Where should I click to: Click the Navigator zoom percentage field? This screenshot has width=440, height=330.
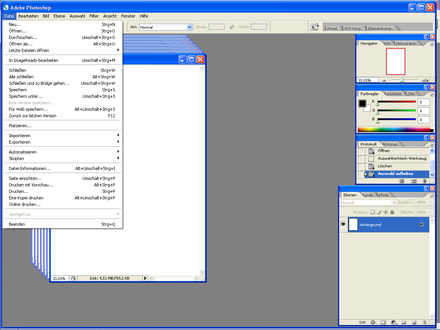click(x=367, y=80)
